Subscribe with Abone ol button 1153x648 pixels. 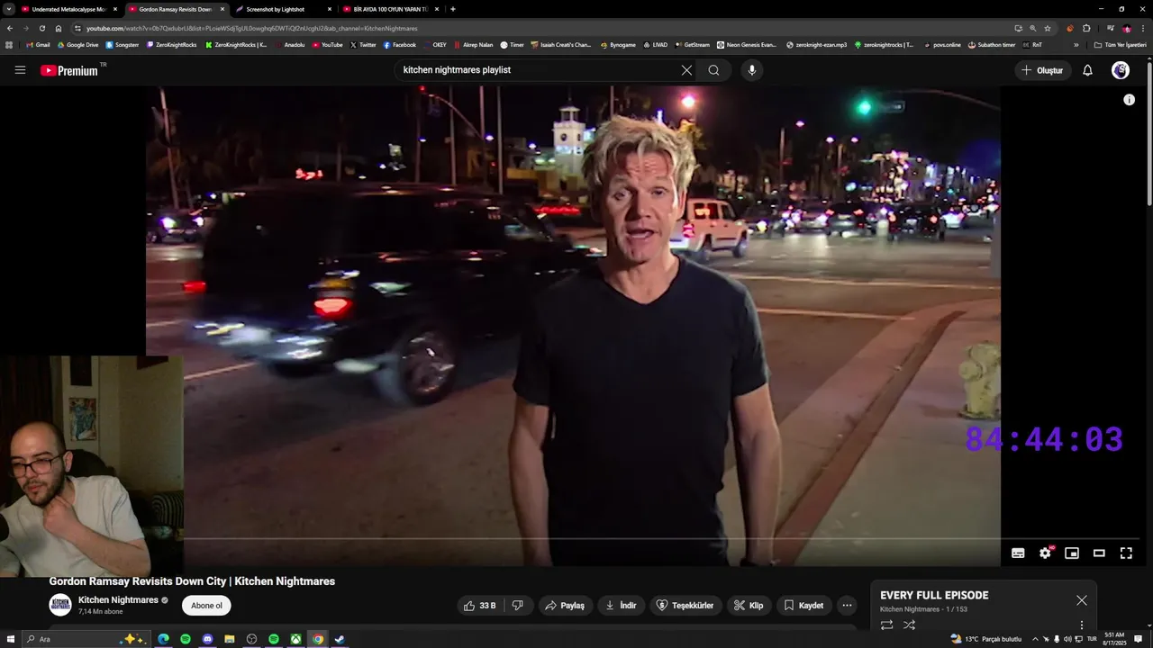coord(206,606)
